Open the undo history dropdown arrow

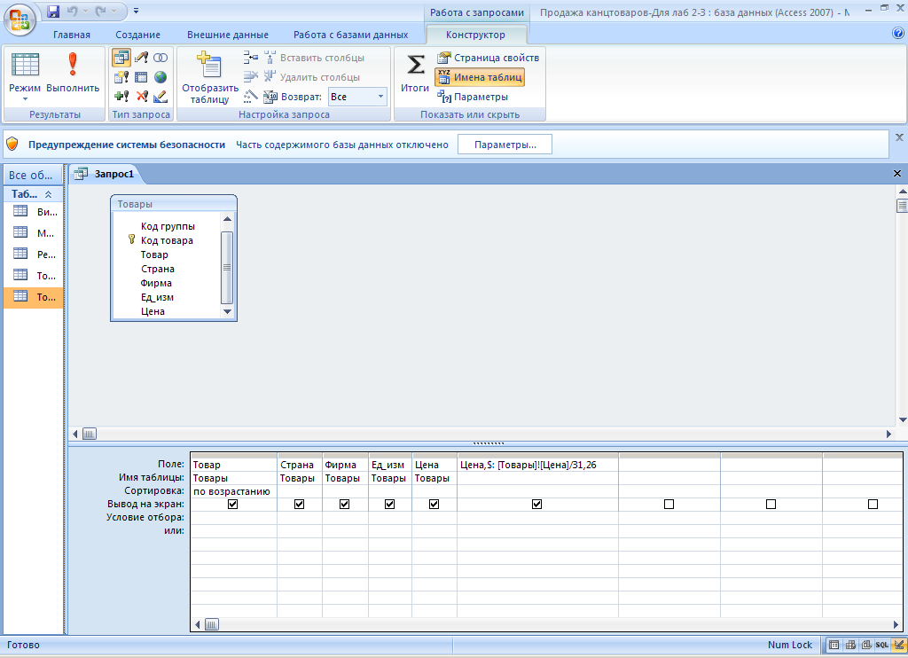click(85, 11)
